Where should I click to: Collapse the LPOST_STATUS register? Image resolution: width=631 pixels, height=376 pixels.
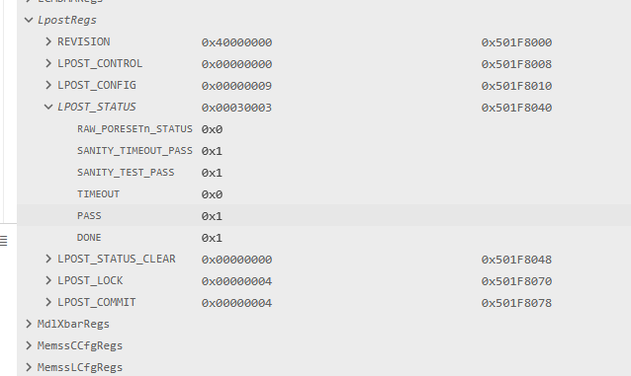tap(48, 107)
